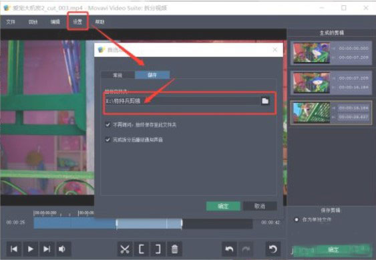This screenshot has height=260, width=376.
Task: Click the bottom-right green 确定 save button
Action: [333, 250]
